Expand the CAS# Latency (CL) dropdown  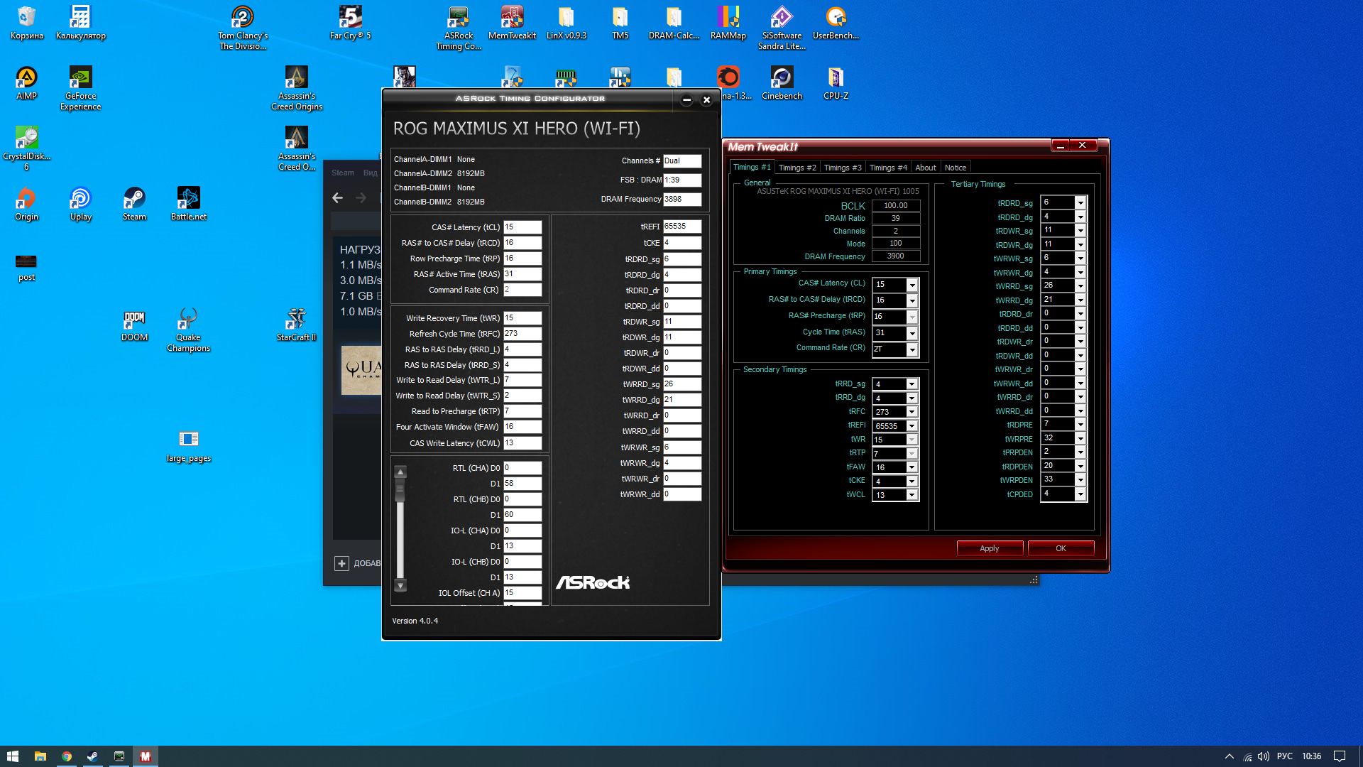[x=912, y=285]
